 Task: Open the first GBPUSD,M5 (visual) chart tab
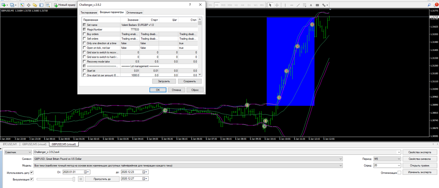[x=34, y=144]
